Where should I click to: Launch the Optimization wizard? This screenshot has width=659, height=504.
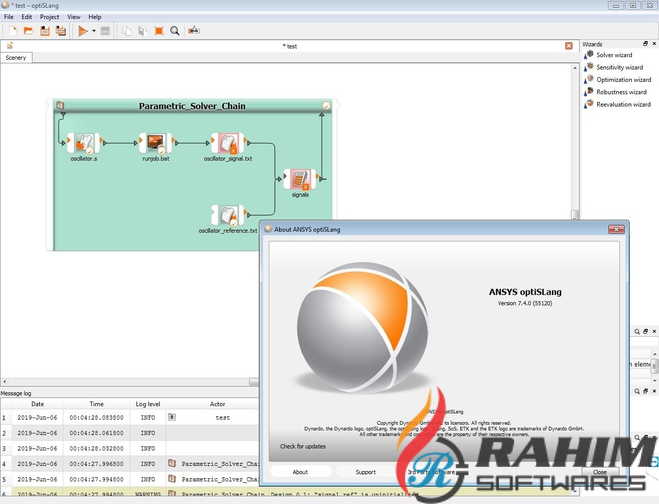point(623,80)
